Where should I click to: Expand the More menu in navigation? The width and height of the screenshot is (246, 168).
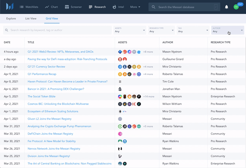click(x=135, y=7)
